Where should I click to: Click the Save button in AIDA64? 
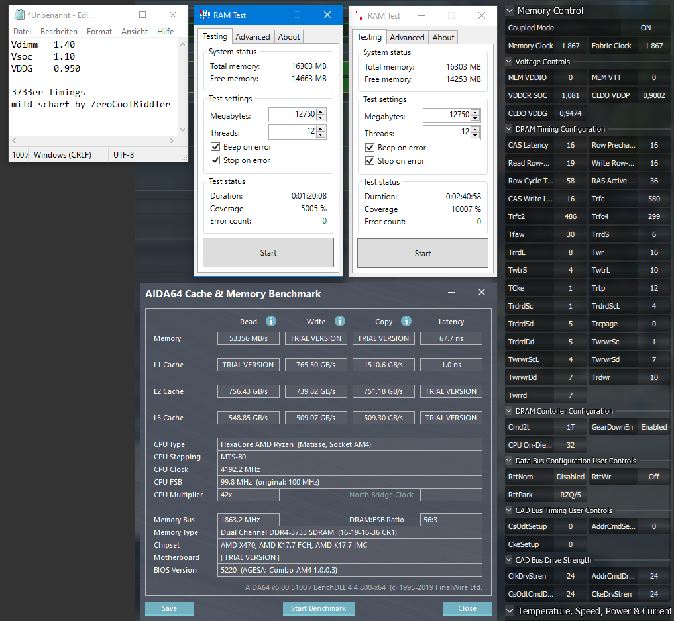[170, 608]
